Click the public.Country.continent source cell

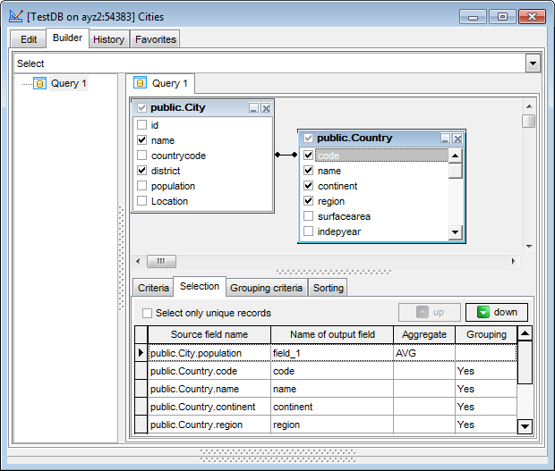[x=209, y=407]
